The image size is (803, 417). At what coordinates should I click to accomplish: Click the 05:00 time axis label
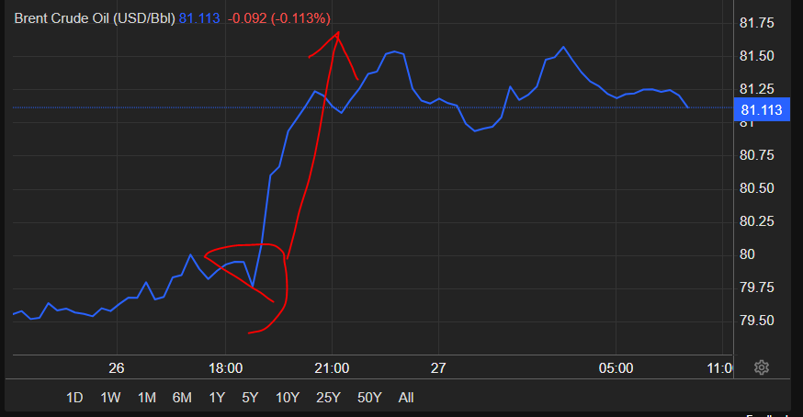pyautogui.click(x=616, y=368)
